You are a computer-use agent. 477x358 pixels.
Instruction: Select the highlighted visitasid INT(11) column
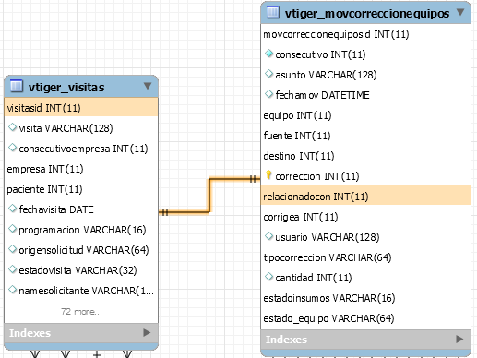(81, 108)
